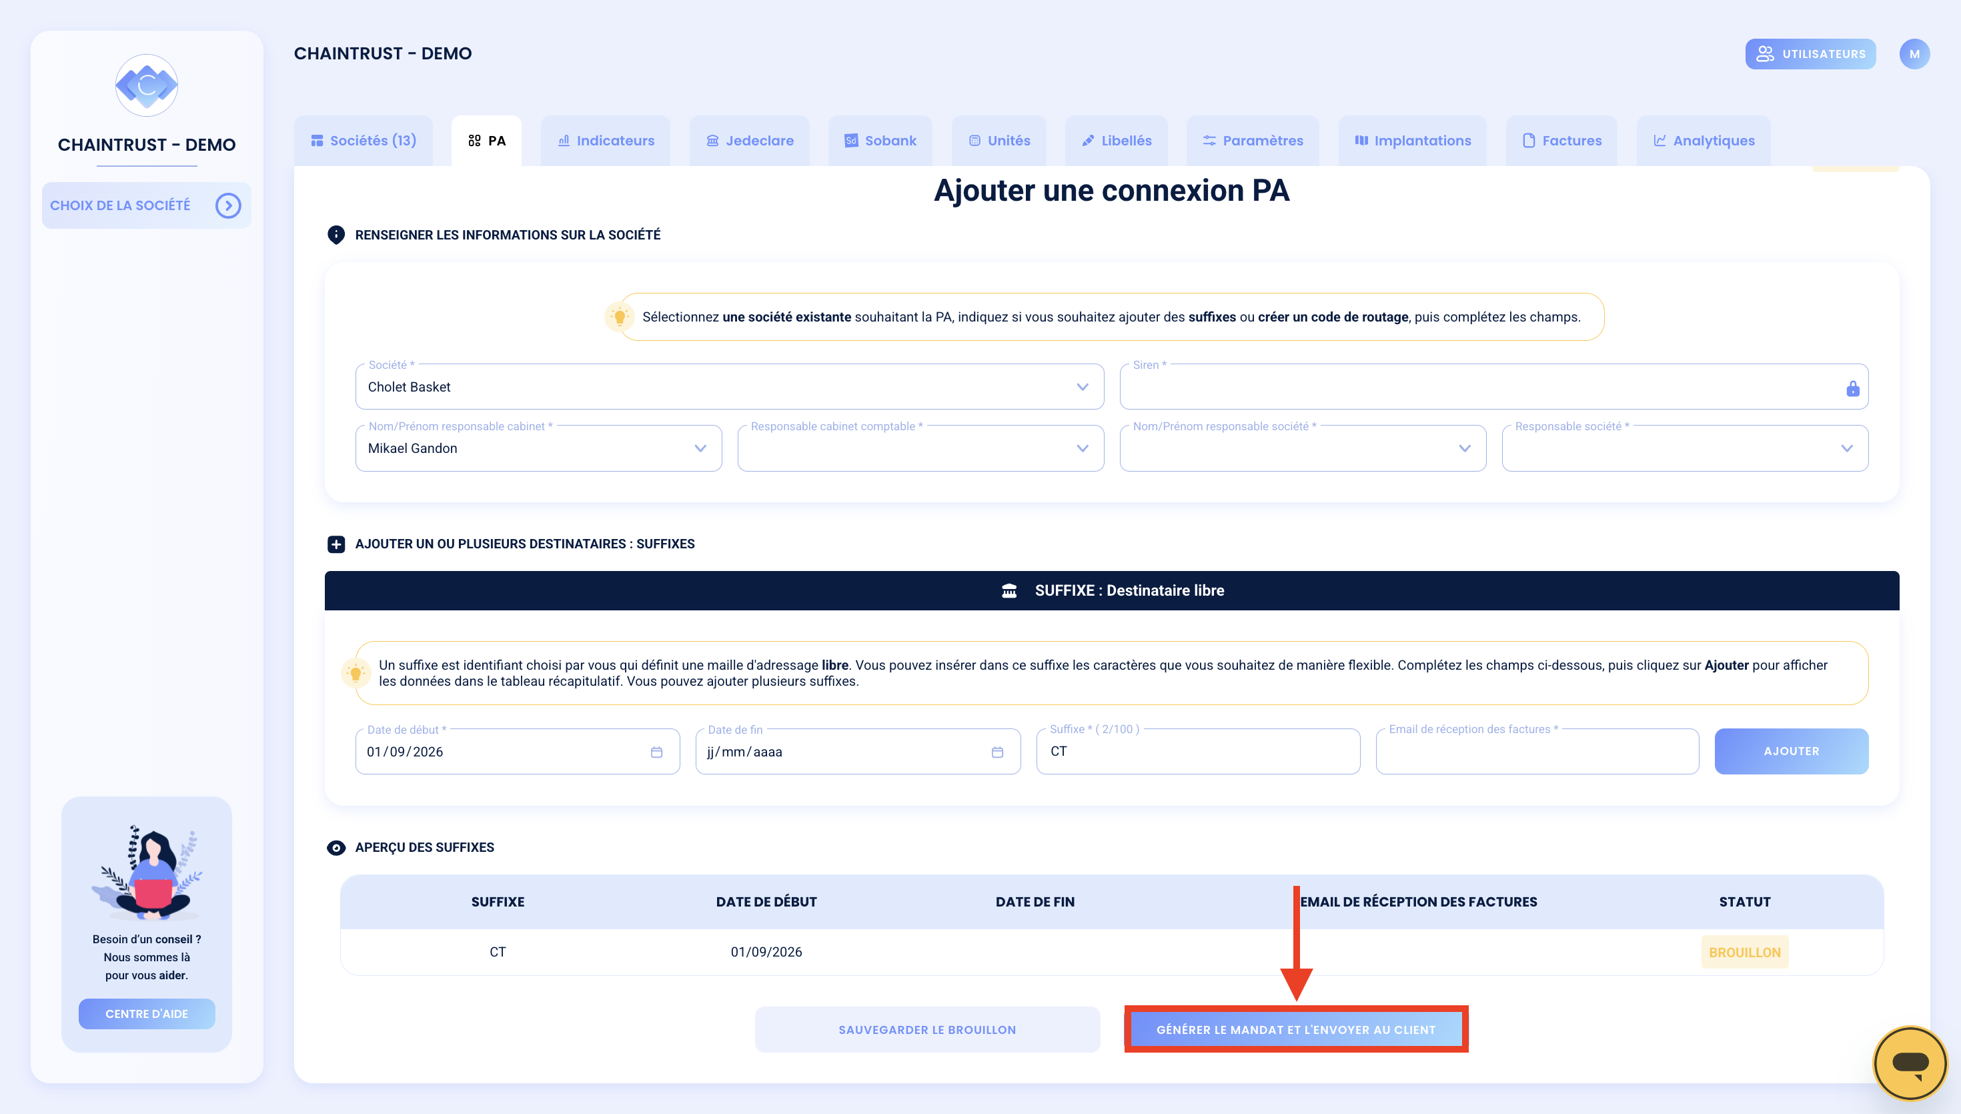Click the Statut column header
Image resolution: width=1961 pixels, height=1114 pixels.
pyautogui.click(x=1744, y=902)
